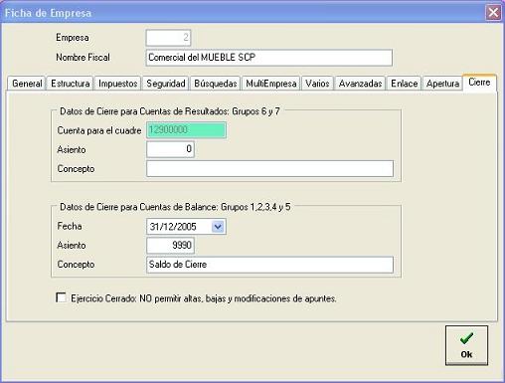The height and width of the screenshot is (383, 505).
Task: Expand the Fecha date dropdown arrow
Action: 218,227
